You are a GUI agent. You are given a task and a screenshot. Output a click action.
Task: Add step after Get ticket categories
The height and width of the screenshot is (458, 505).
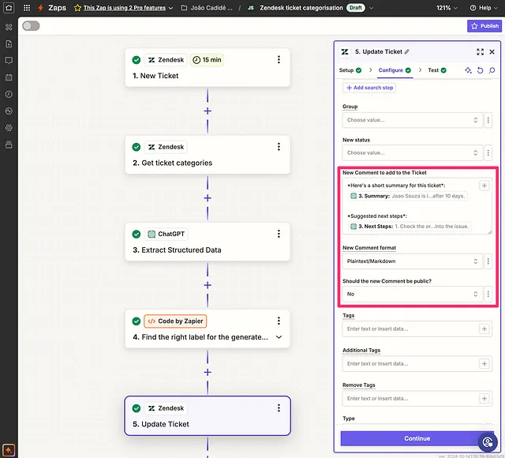click(208, 198)
